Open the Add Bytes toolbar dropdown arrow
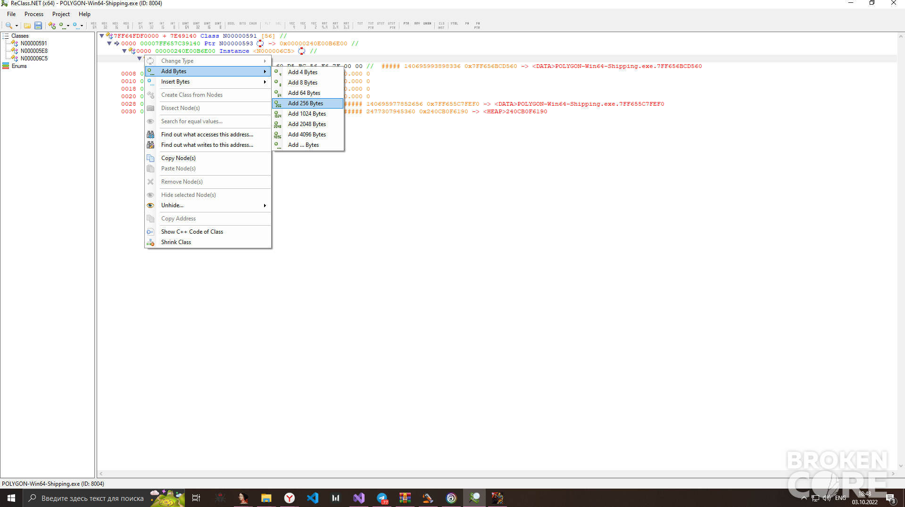This screenshot has width=905, height=507. pyautogui.click(x=68, y=26)
